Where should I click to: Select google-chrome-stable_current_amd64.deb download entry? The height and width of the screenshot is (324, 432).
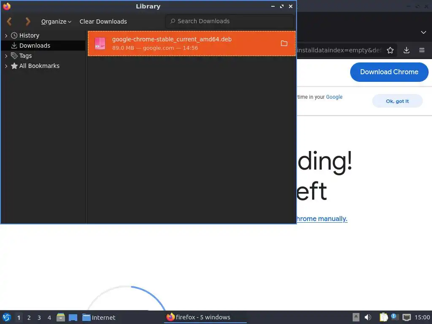click(192, 43)
